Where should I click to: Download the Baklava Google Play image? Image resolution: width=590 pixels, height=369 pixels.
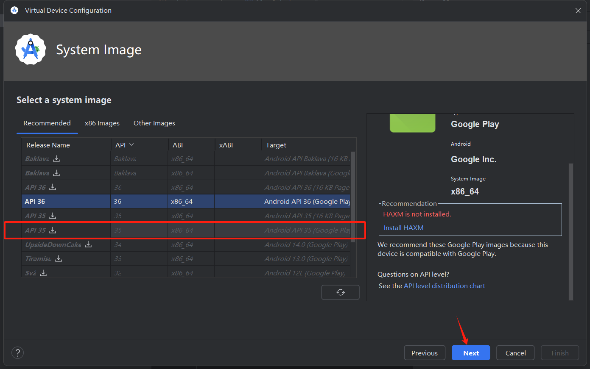[x=56, y=173]
